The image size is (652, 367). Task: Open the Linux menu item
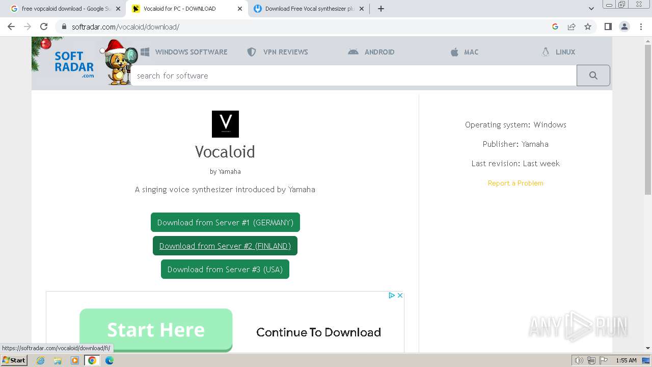point(558,52)
